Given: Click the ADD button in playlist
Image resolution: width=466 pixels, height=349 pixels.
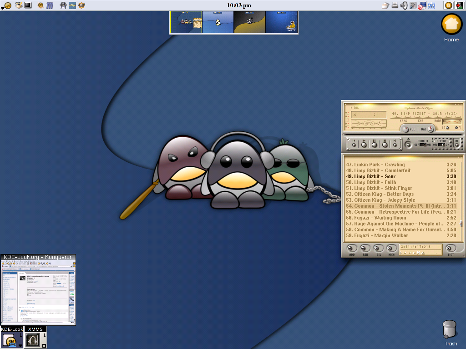Looking at the screenshot, I should (x=352, y=249).
